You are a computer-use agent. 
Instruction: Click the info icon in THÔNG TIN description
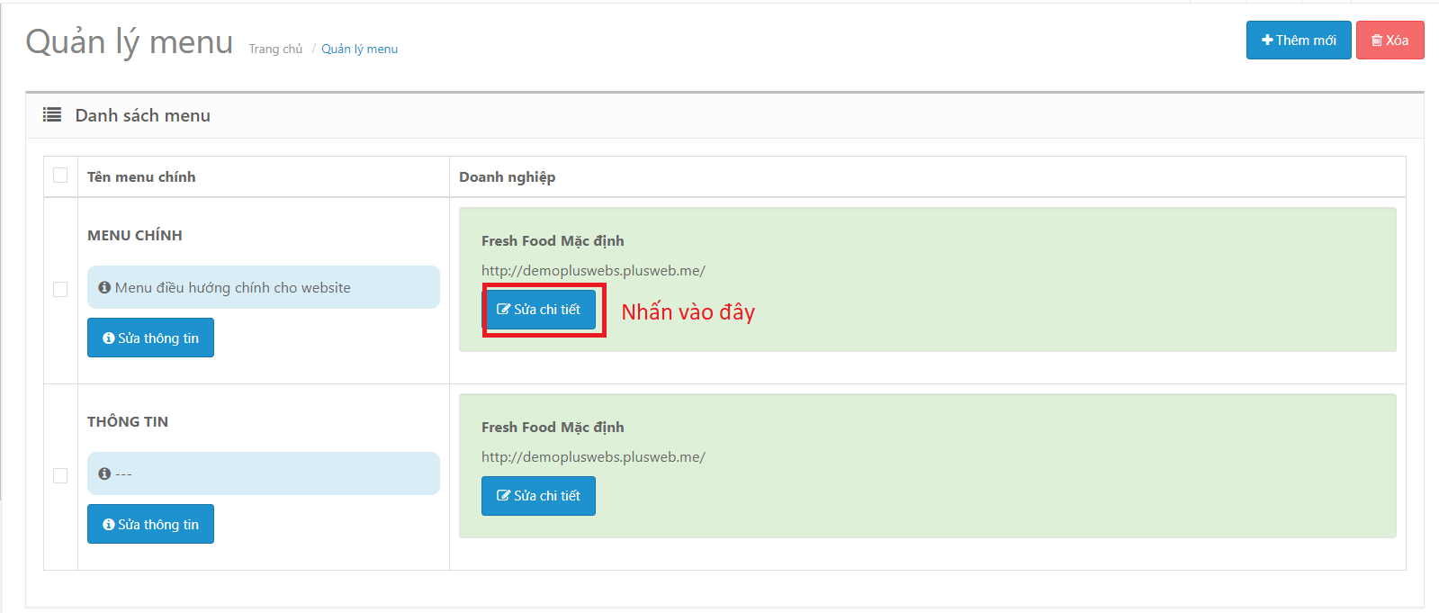click(x=104, y=474)
